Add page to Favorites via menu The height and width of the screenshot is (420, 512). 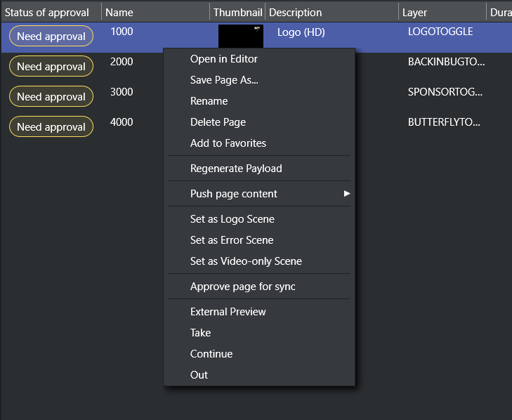coord(228,143)
